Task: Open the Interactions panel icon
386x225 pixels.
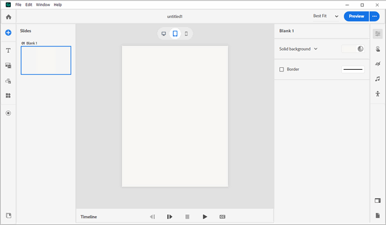Action: pos(378,49)
